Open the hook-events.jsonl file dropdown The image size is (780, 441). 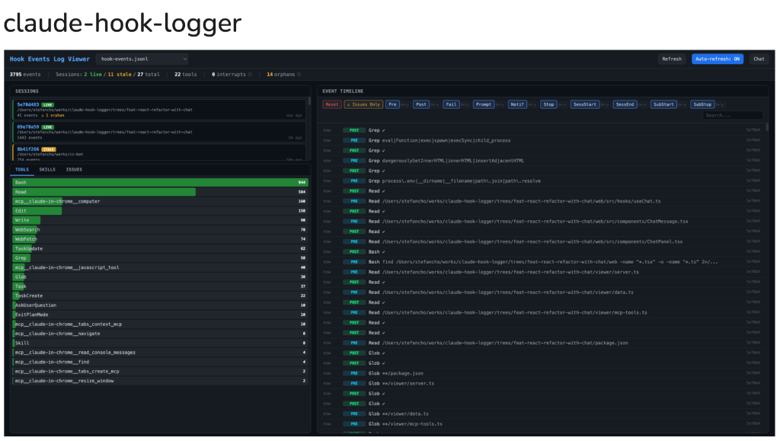pyautogui.click(x=142, y=59)
